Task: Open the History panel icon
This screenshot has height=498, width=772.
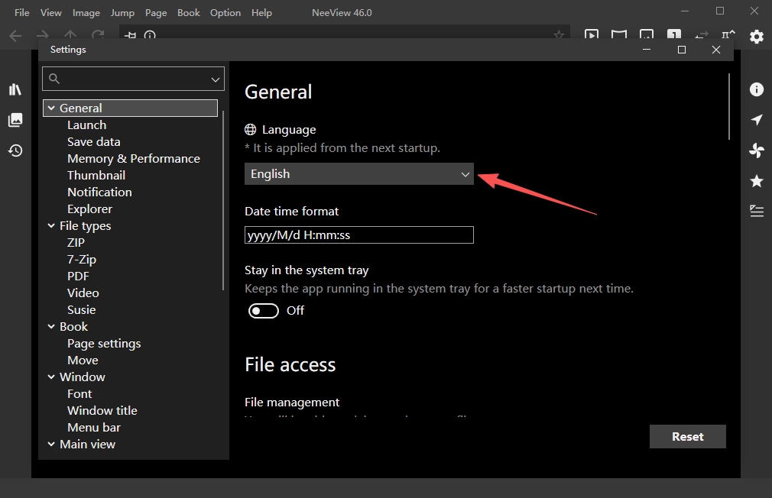Action: point(15,150)
